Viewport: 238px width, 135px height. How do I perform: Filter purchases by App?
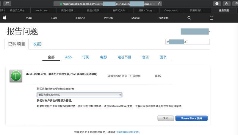[68, 57]
